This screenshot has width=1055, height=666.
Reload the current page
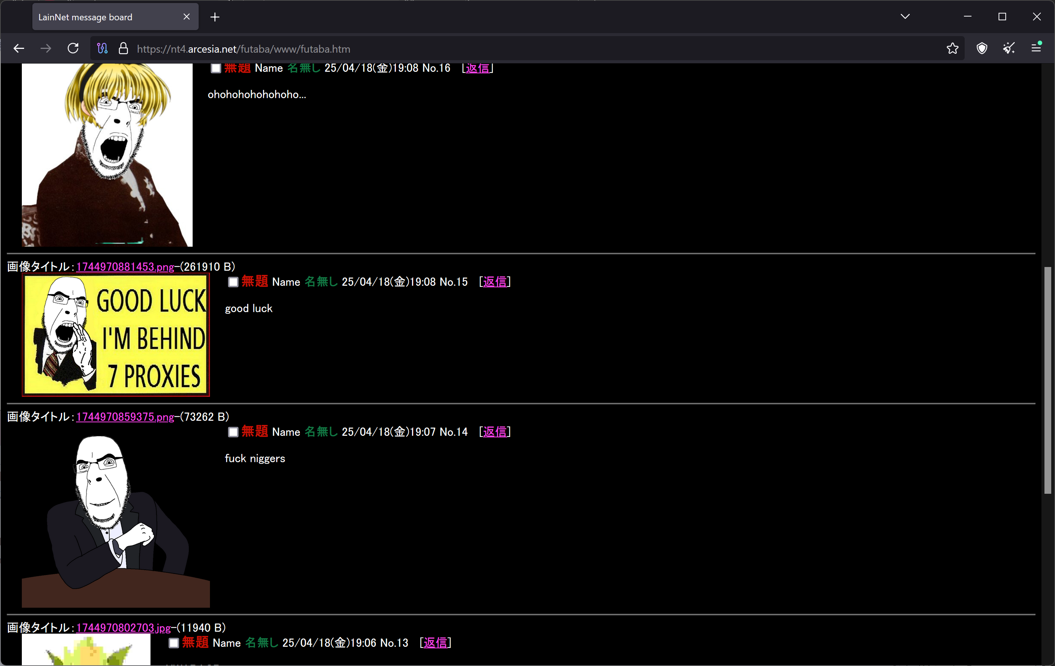pos(73,49)
